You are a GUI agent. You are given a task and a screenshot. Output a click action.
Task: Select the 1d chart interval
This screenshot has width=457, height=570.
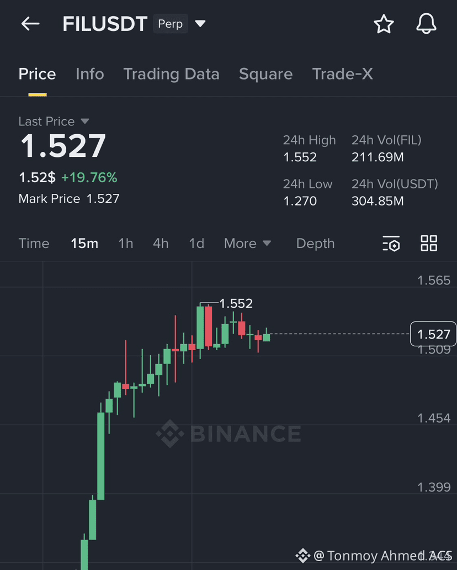pyautogui.click(x=196, y=243)
